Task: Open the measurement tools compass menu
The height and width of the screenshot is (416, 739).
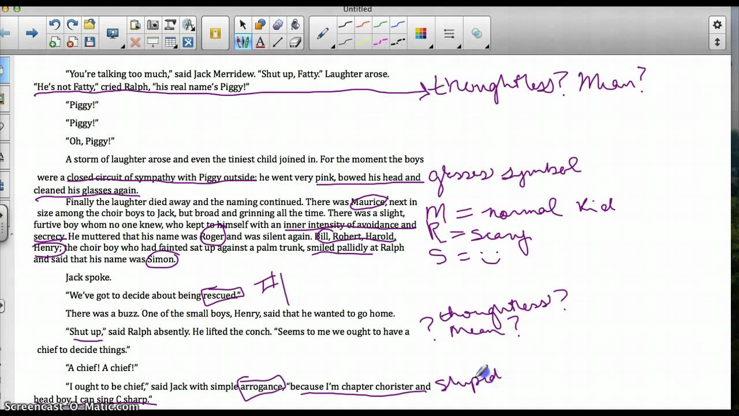Action: point(188,24)
